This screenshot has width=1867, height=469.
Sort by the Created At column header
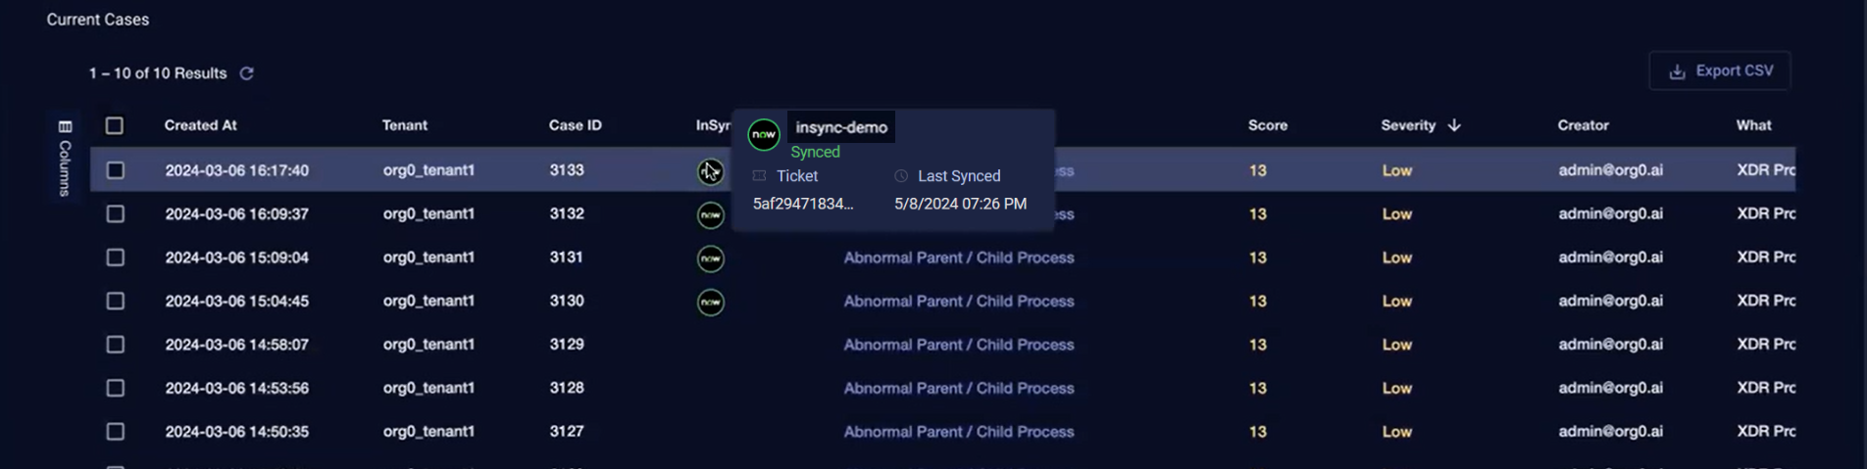tap(200, 125)
